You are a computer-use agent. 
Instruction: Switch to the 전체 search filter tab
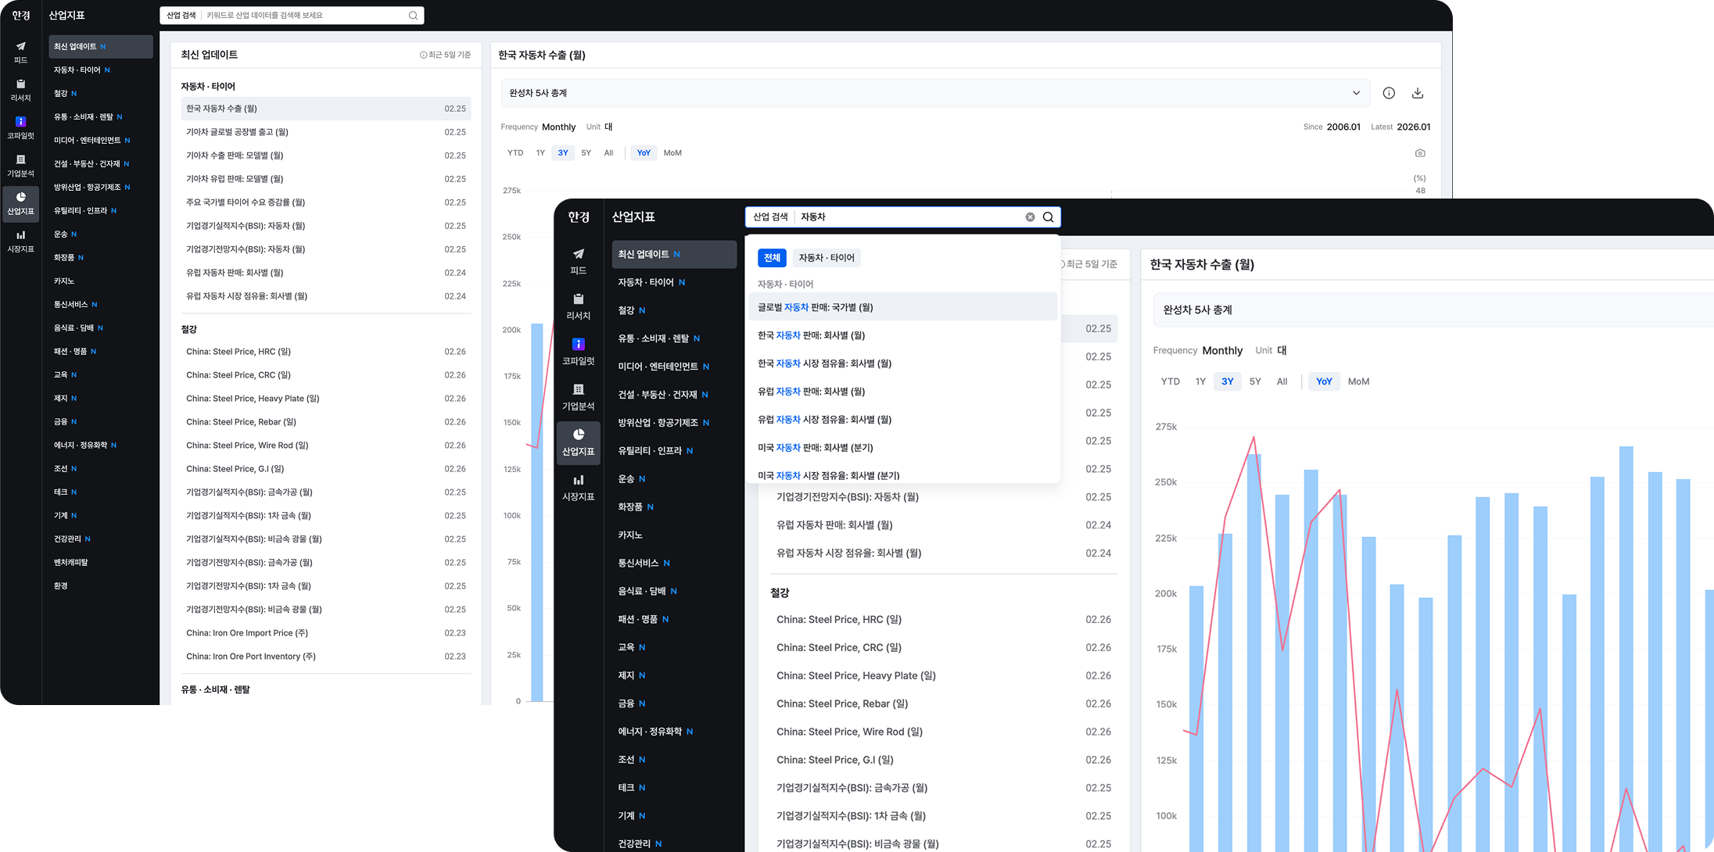(x=772, y=258)
